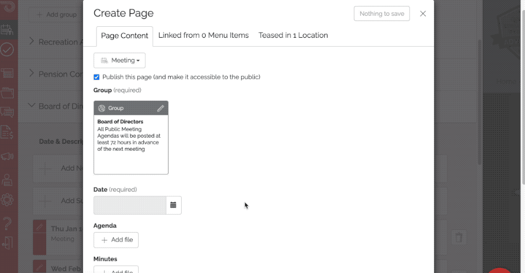This screenshot has width=525, height=273.
Task: Open the meetings calendar icon in sidebar
Action: point(7,29)
